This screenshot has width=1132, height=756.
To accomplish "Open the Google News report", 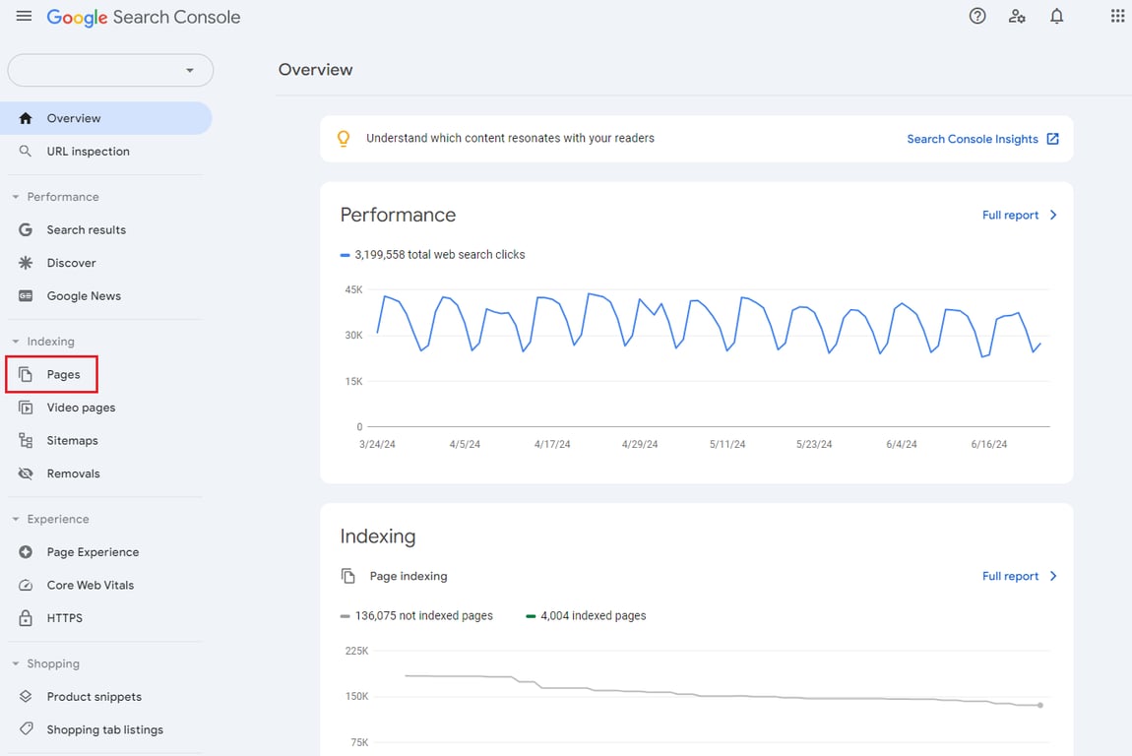I will pos(84,295).
